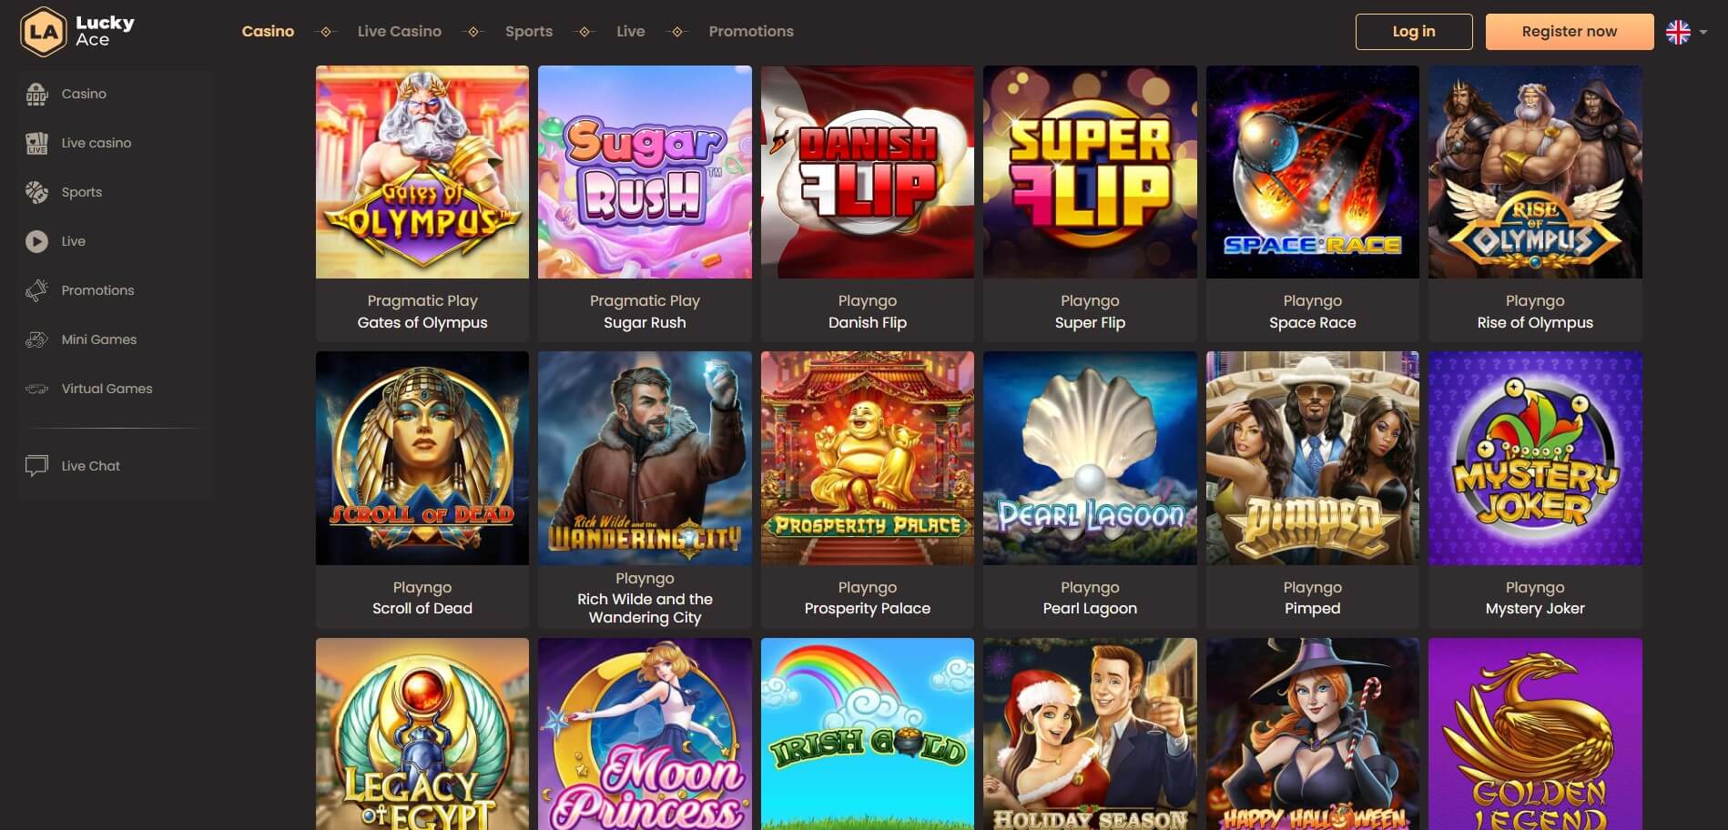Open the Live Chat bubble icon
Screen dimensions: 1728x830
pyautogui.click(x=36, y=466)
